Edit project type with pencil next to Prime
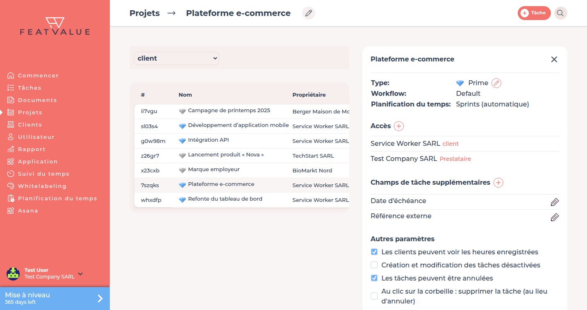 tap(496, 83)
